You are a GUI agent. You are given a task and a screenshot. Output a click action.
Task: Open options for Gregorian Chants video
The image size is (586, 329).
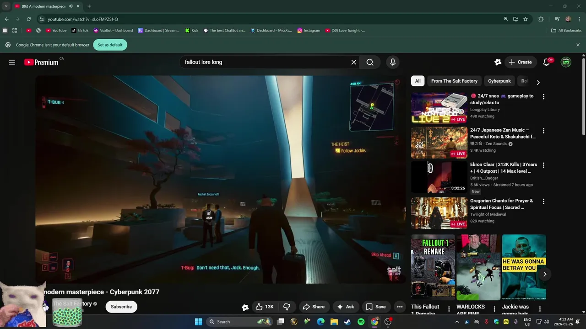pyautogui.click(x=543, y=201)
